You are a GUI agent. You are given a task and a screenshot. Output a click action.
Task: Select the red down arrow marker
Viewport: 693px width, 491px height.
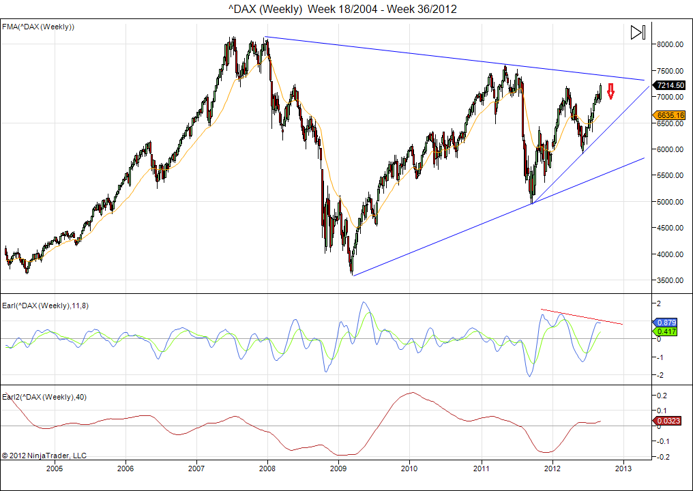[611, 91]
